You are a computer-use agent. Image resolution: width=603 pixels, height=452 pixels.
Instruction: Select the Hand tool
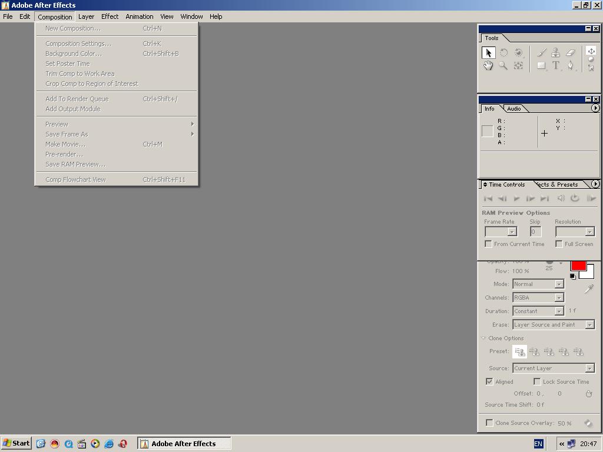(488, 66)
